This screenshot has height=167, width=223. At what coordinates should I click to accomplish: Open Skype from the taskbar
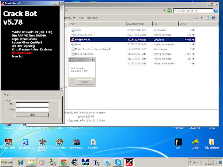[118, 162]
